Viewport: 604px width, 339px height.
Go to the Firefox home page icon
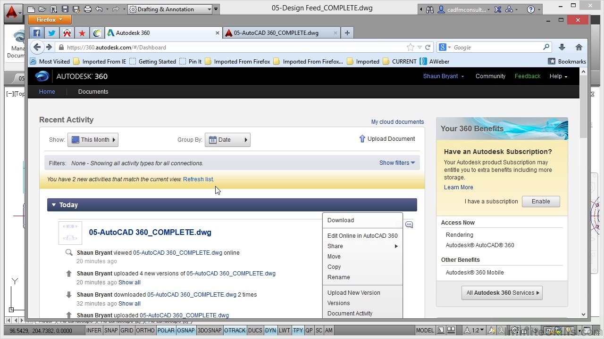[579, 47]
